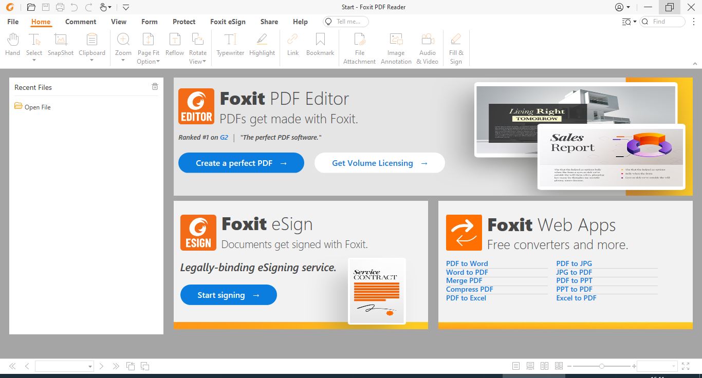Screen dimensions: 702x378
Task: Click the Create a perfect PDF button
Action: (x=241, y=163)
